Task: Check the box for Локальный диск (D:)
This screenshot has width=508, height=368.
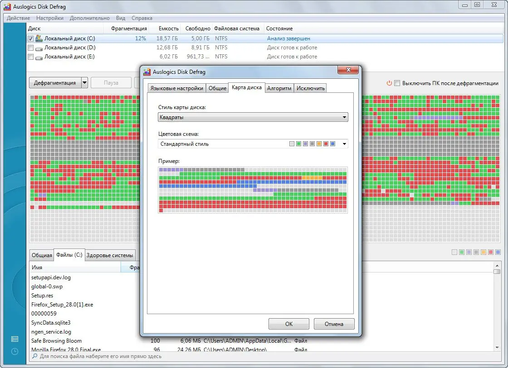Action: click(30, 48)
